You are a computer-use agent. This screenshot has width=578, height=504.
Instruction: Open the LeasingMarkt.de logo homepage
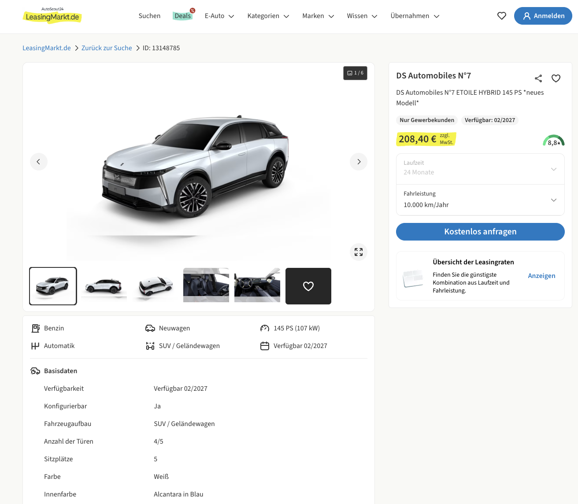52,15
